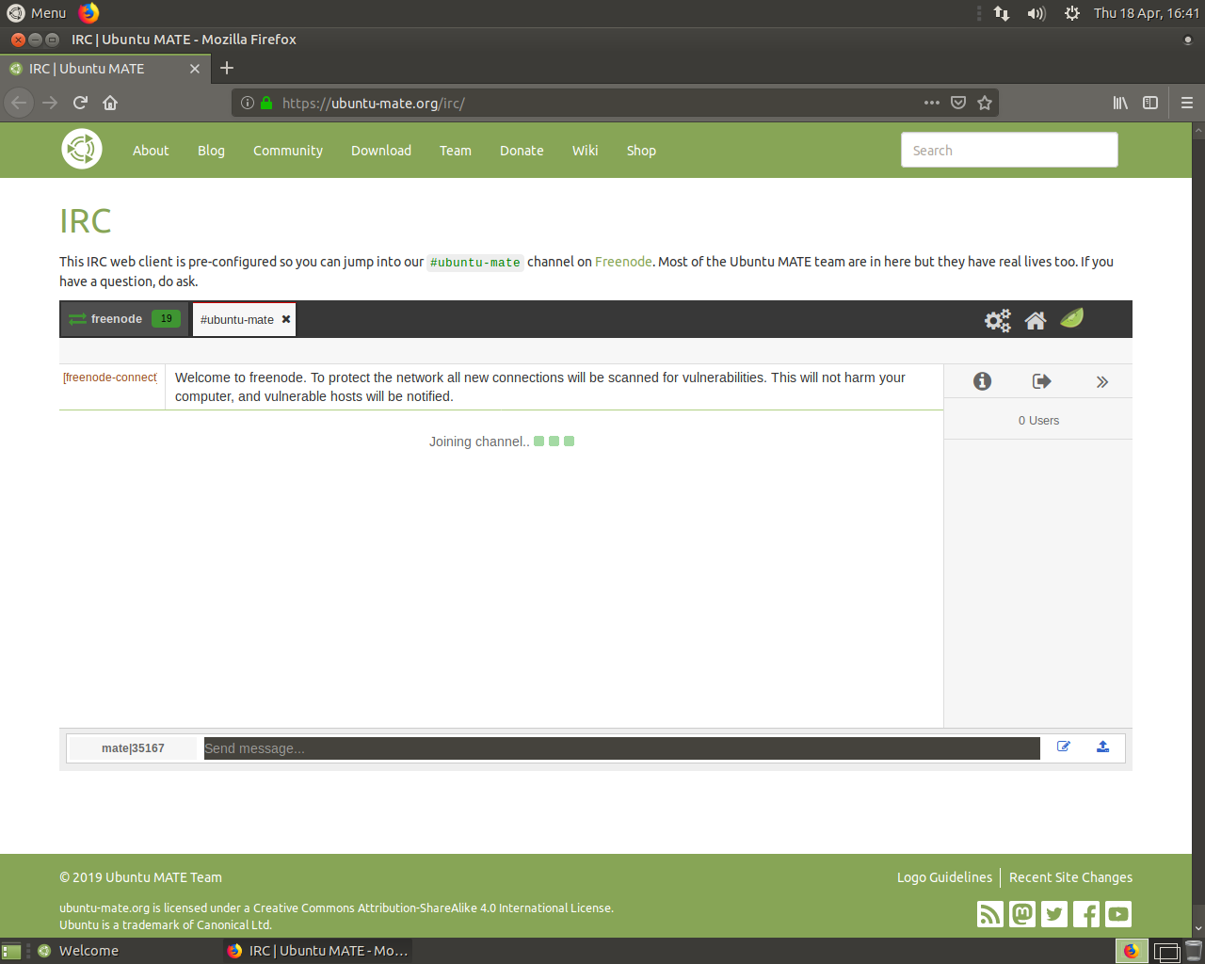
Task: Click the home icon in IRC toolbar
Action: coord(1036,320)
